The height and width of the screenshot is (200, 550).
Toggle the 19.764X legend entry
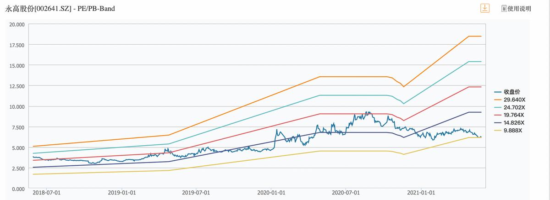click(514, 115)
